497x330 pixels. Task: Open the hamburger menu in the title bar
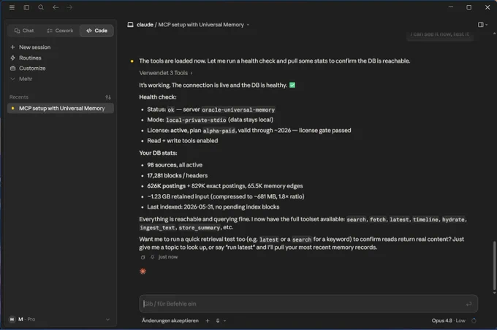coord(12,7)
